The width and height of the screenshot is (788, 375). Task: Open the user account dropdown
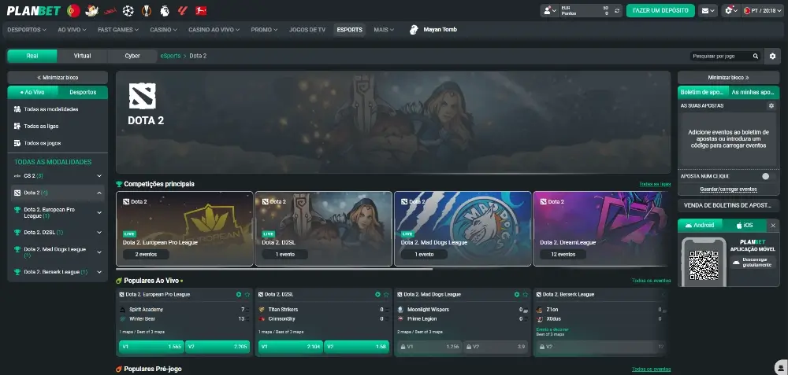click(x=549, y=10)
